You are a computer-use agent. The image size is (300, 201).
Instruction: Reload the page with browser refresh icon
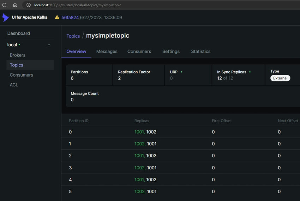point(4,5)
